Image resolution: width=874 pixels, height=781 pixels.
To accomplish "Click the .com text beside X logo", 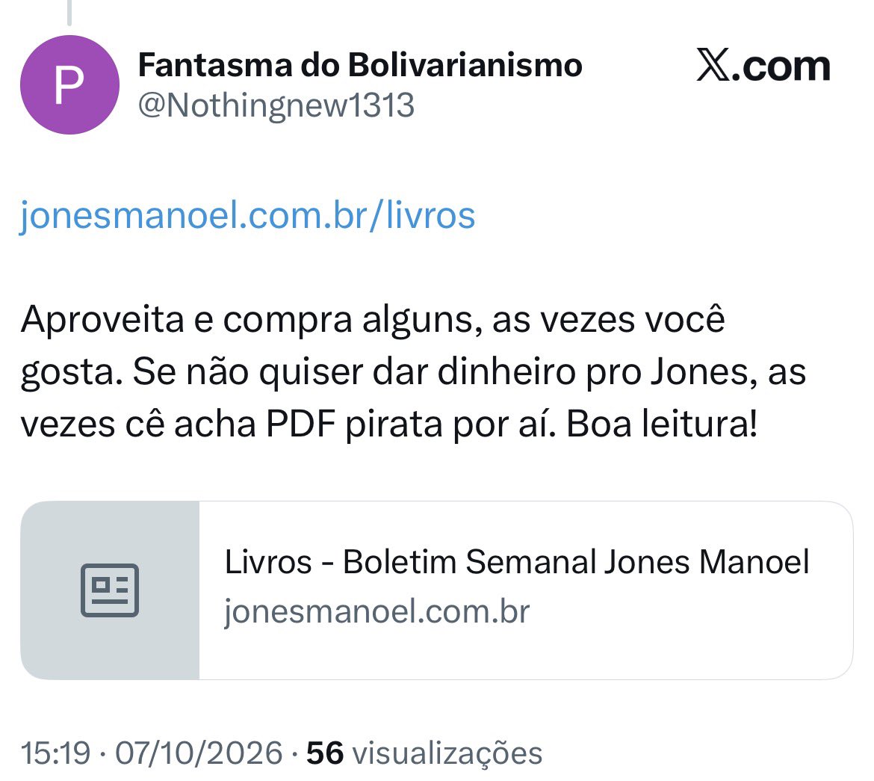I will 781,67.
